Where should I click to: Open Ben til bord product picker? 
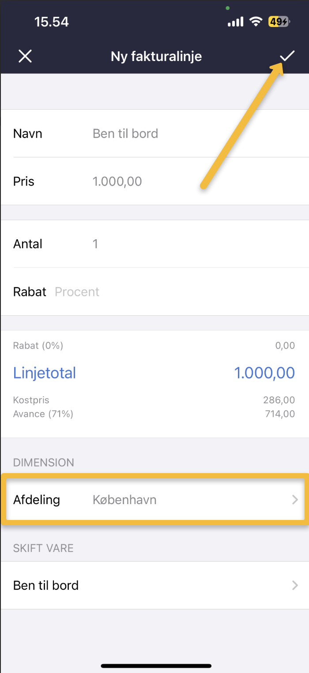point(154,585)
